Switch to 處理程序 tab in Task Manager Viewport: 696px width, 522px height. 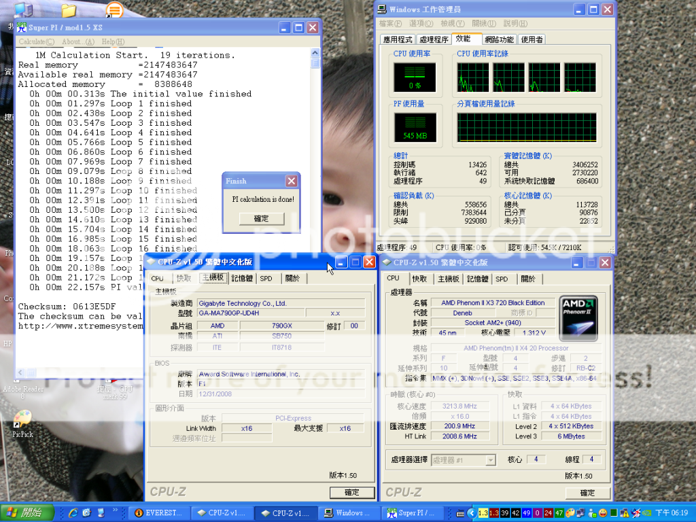click(x=434, y=39)
